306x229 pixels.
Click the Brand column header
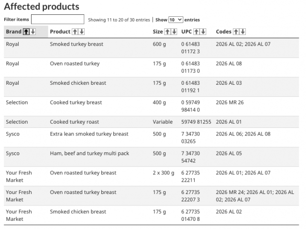(x=13, y=32)
